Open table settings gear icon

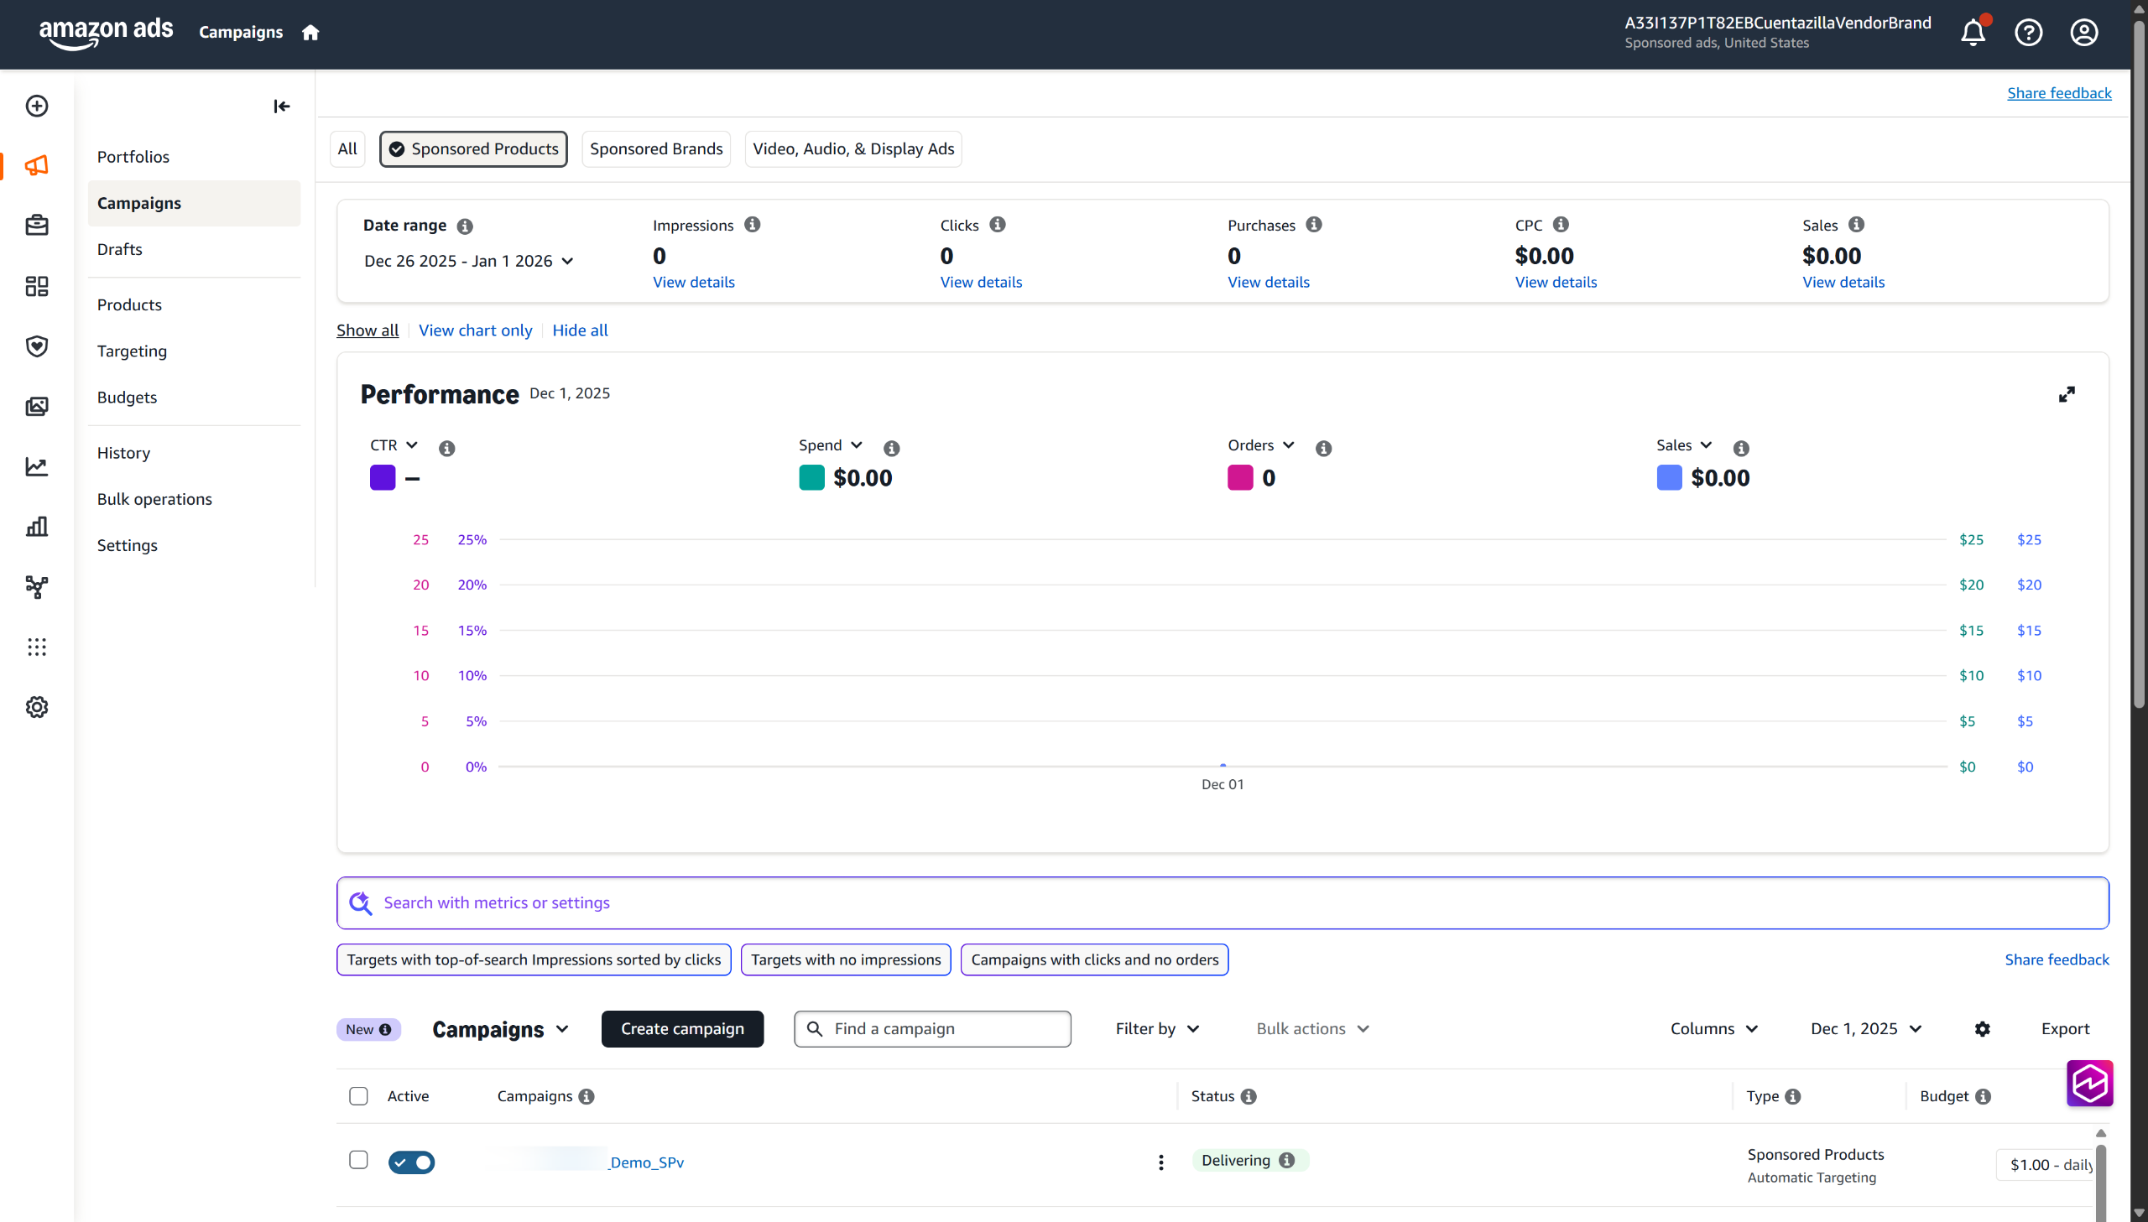(1982, 1029)
